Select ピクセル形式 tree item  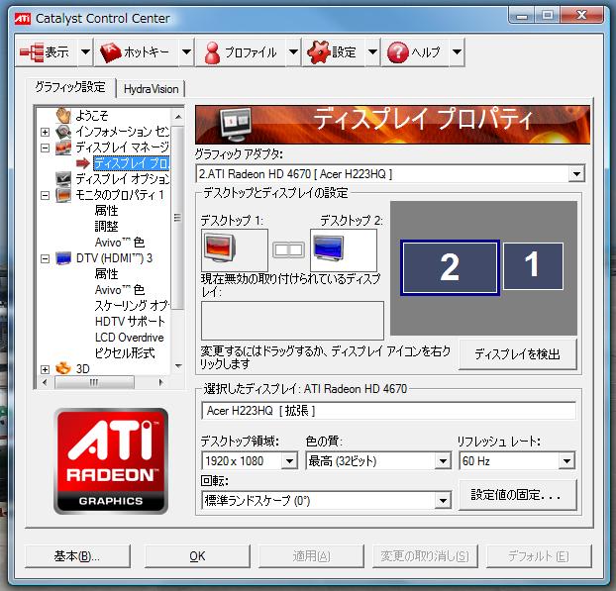coord(125,353)
